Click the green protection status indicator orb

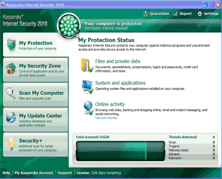tap(69, 26)
